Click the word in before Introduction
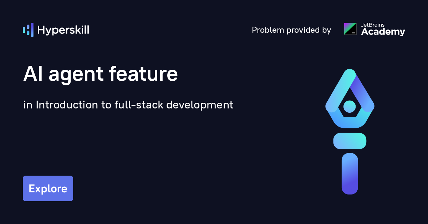428x224 pixels. [27, 105]
